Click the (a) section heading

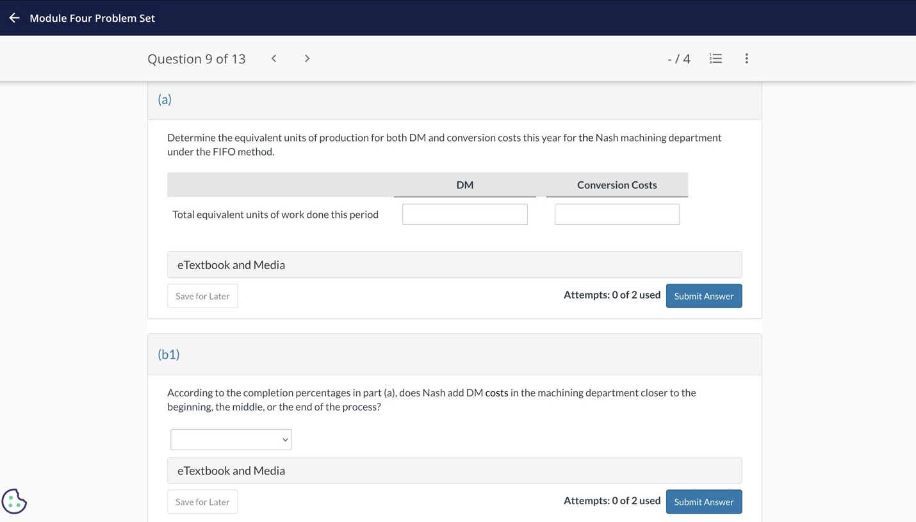pyautogui.click(x=165, y=99)
